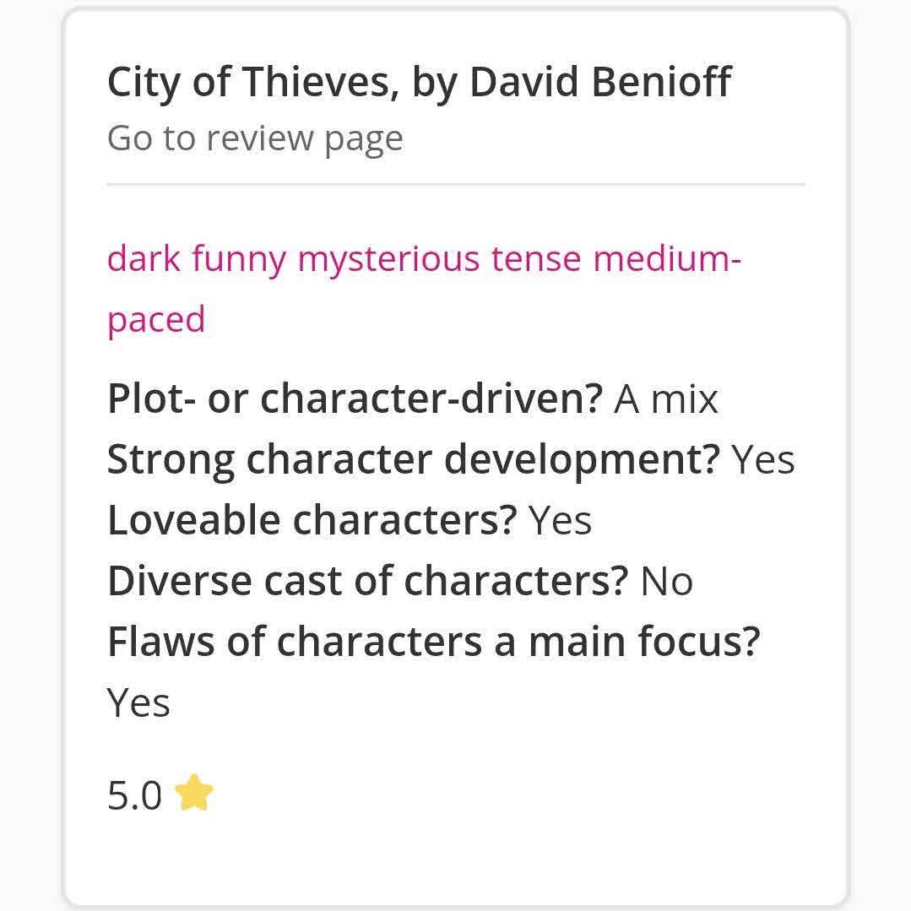Click 'Yes' under the Flaws of characters question

(x=138, y=702)
